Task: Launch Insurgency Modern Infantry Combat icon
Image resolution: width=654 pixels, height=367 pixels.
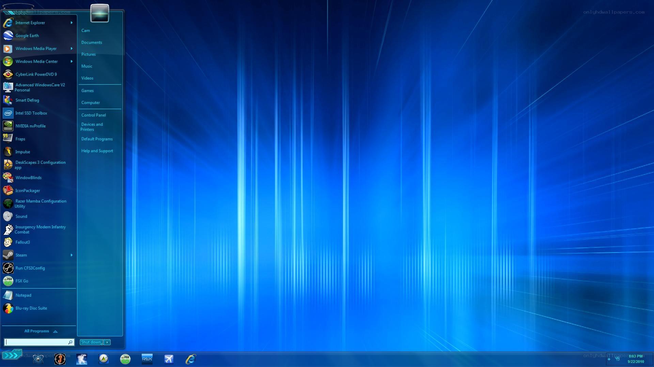Action: pyautogui.click(x=8, y=229)
